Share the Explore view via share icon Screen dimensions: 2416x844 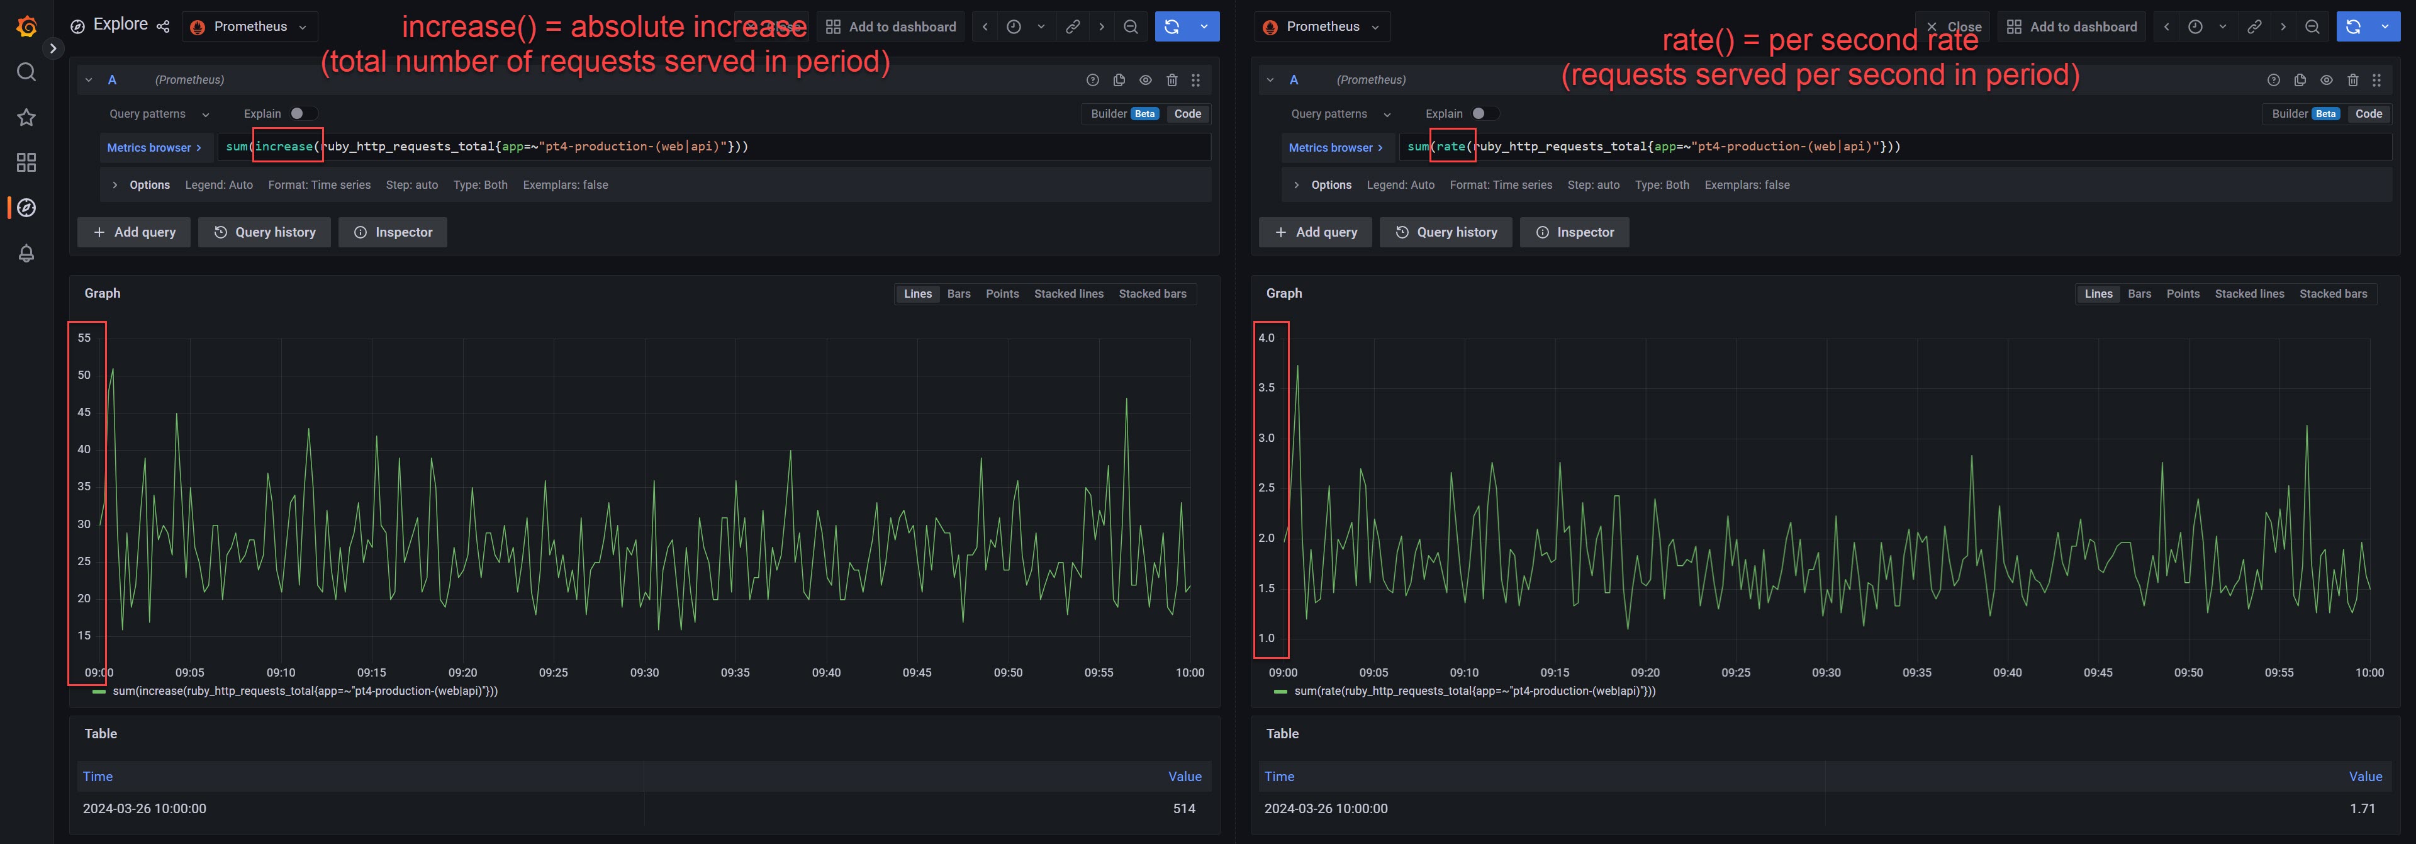[163, 26]
